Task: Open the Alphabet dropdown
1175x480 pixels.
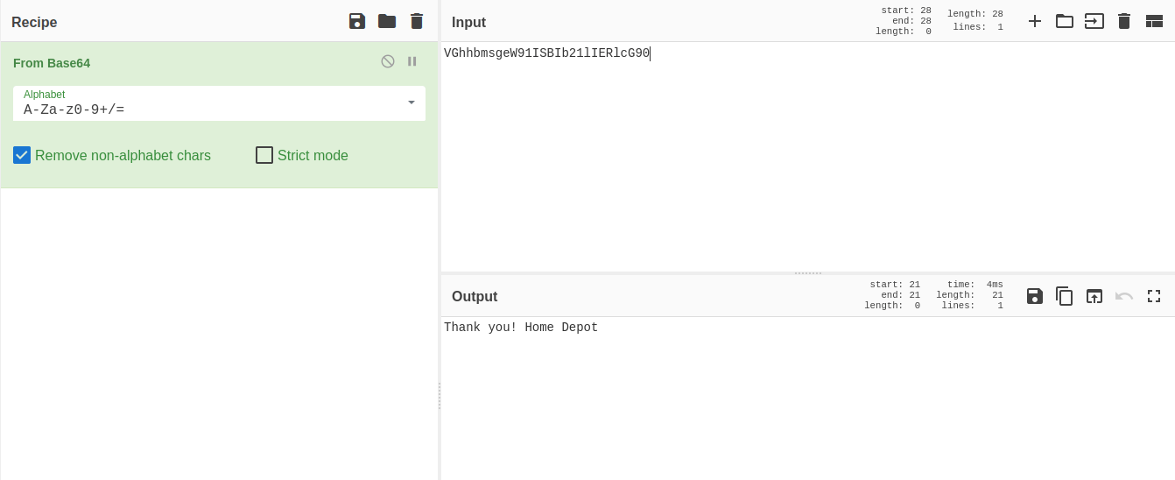Action: click(219, 103)
